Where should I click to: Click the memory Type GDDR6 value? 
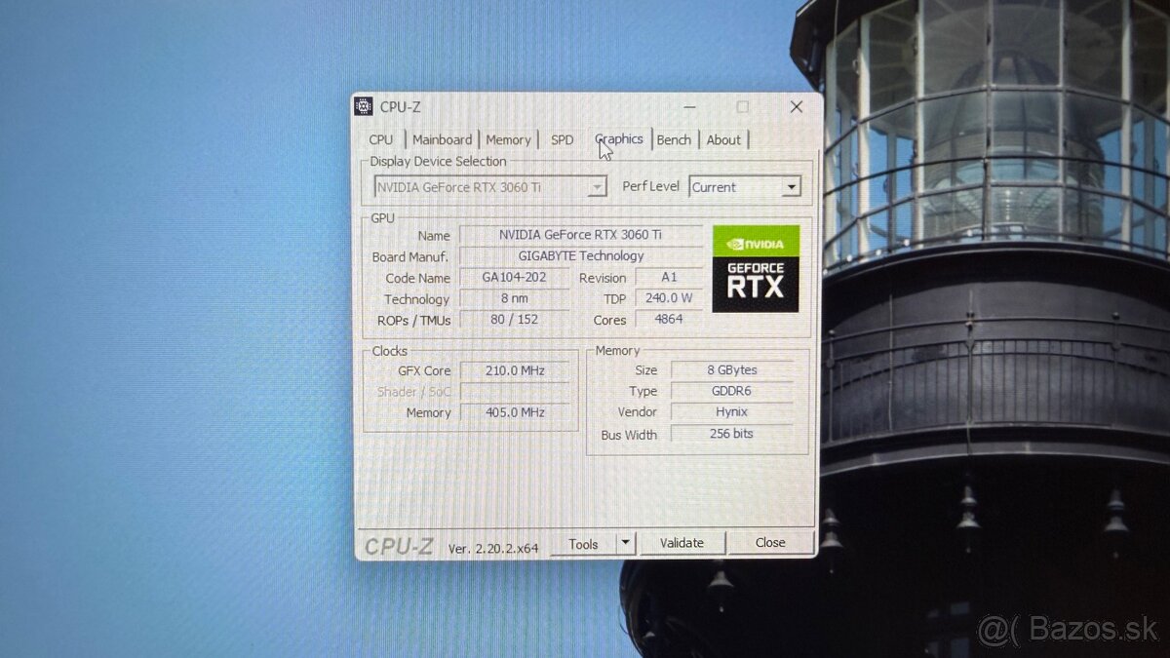(732, 391)
